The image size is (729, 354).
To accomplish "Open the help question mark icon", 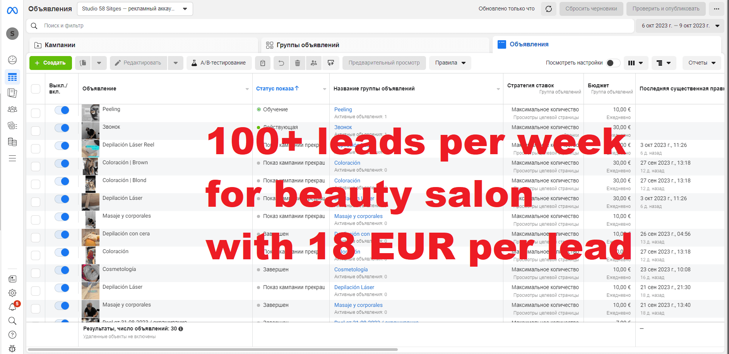I will pyautogui.click(x=12, y=335).
